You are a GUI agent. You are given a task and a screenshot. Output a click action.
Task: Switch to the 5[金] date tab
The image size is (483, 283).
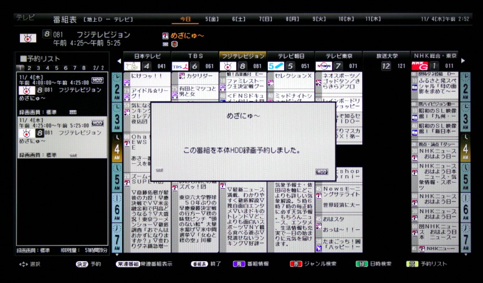click(212, 19)
